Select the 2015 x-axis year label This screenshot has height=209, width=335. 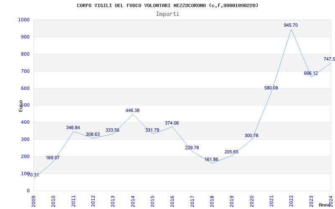click(152, 201)
